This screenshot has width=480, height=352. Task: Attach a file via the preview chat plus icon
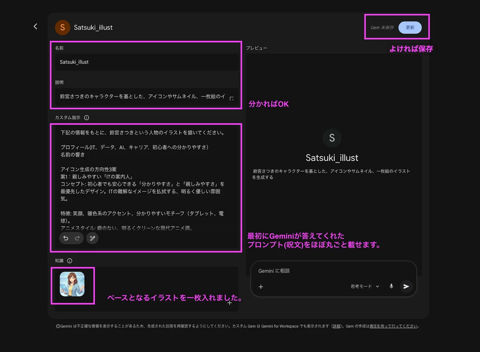261,286
